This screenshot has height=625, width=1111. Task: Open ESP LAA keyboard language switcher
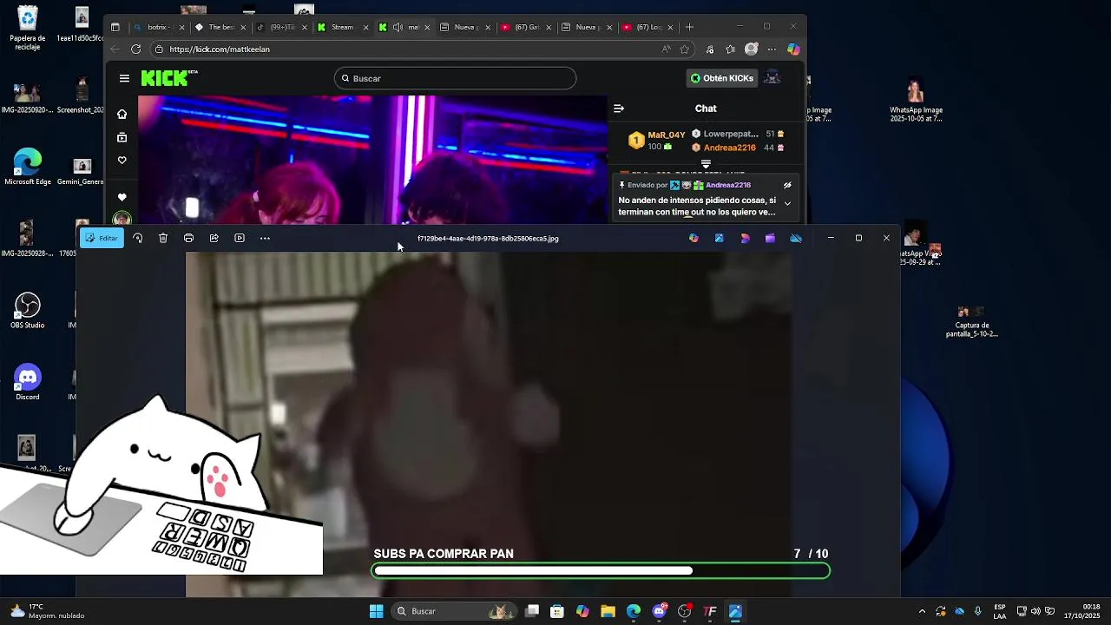point(1000,611)
